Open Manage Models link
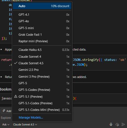 pyautogui.click(x=31, y=117)
